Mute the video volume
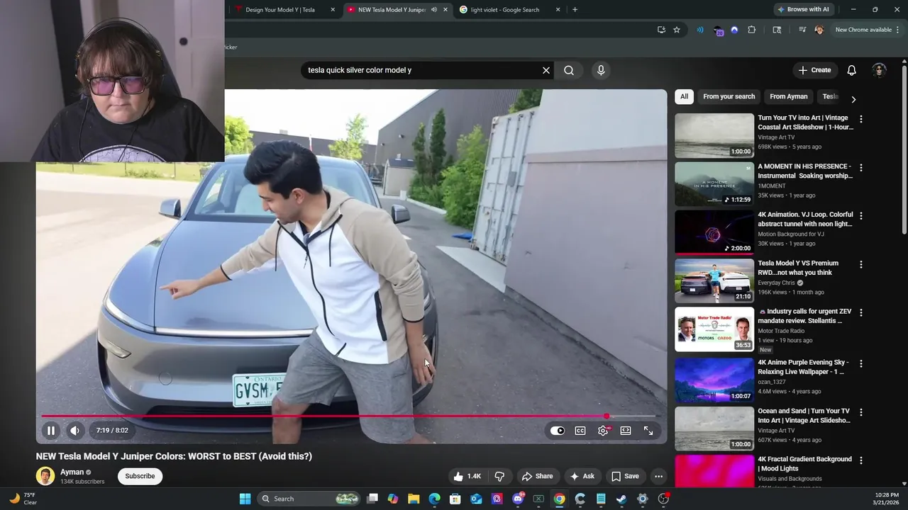Image resolution: width=908 pixels, height=510 pixels. [74, 431]
